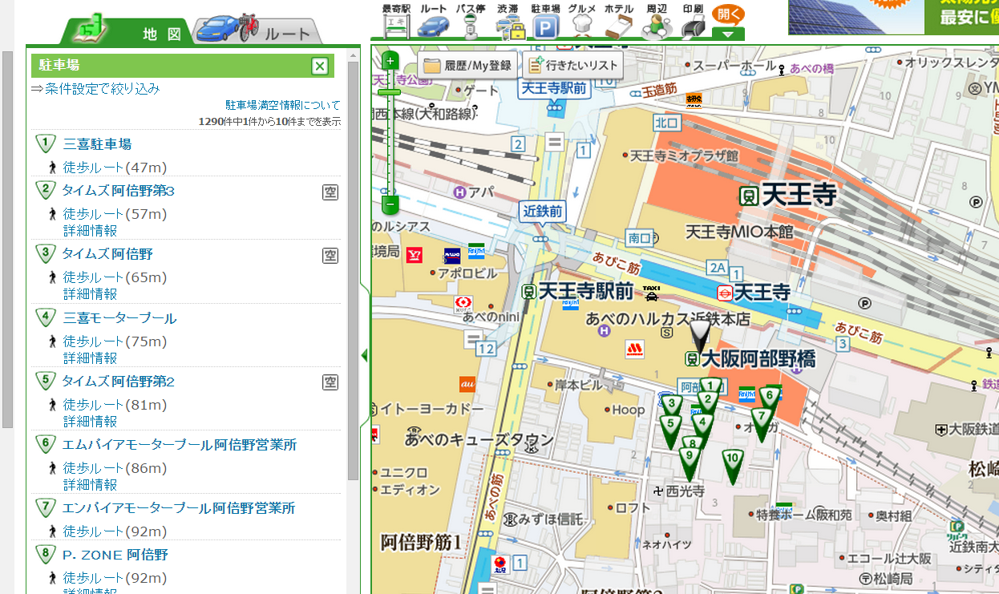Select エムパイアモータープール阿倍野営業所 result
Image resolution: width=999 pixels, height=594 pixels.
(180, 445)
